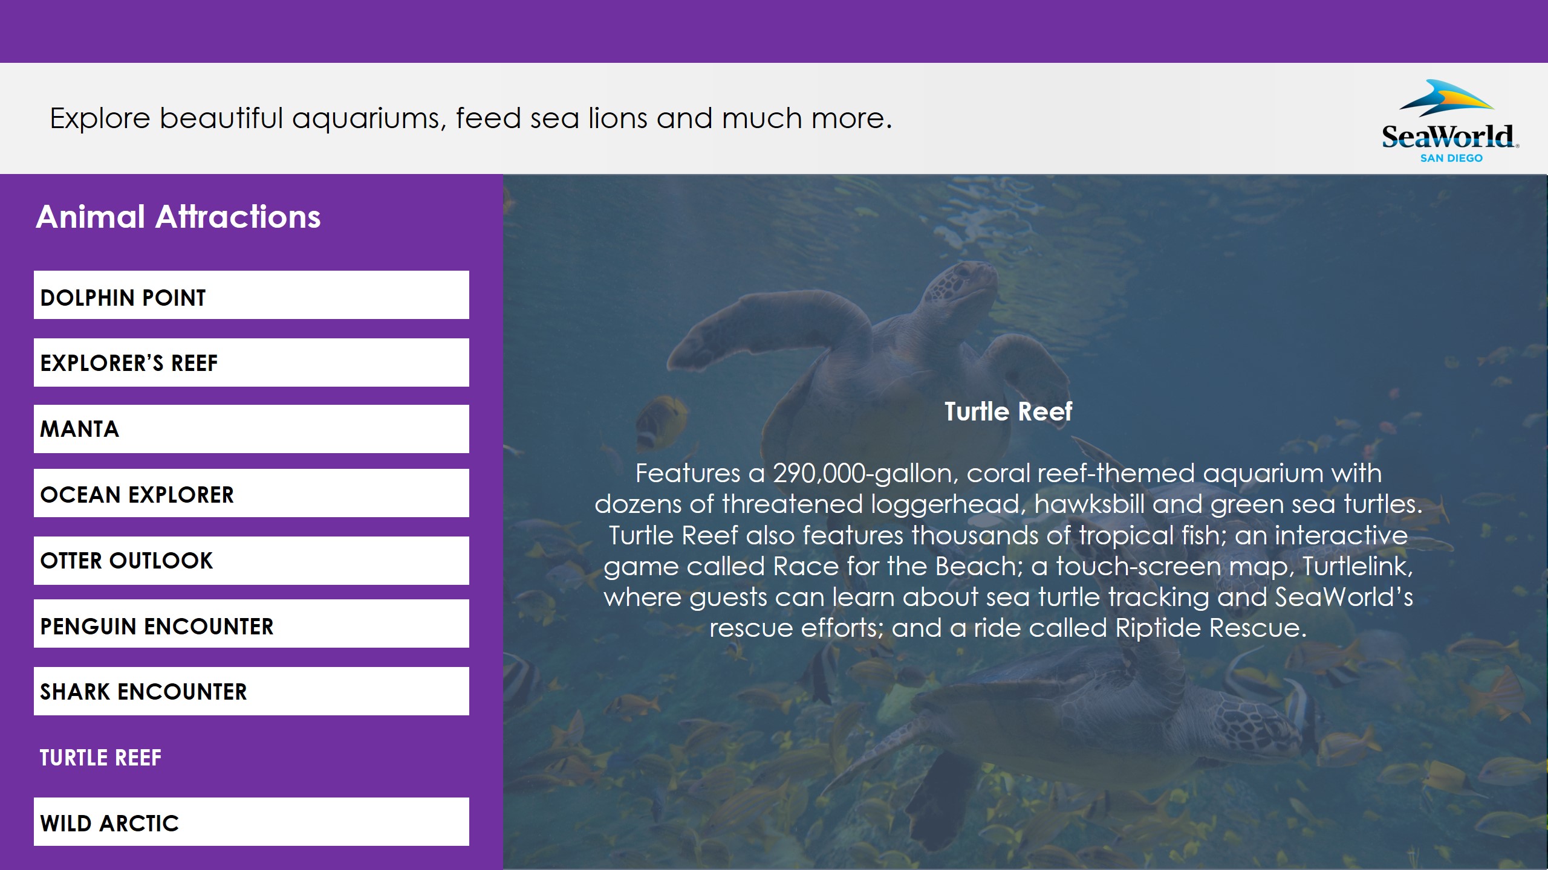Show the Penguin Encounter description
Image resolution: width=1548 pixels, height=870 pixels.
click(252, 623)
